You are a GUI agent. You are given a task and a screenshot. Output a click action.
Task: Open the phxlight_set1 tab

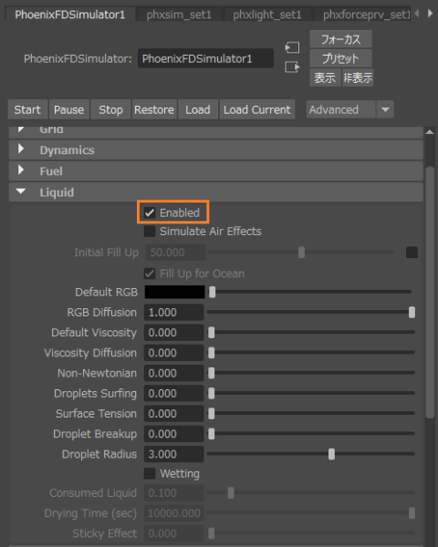267,15
